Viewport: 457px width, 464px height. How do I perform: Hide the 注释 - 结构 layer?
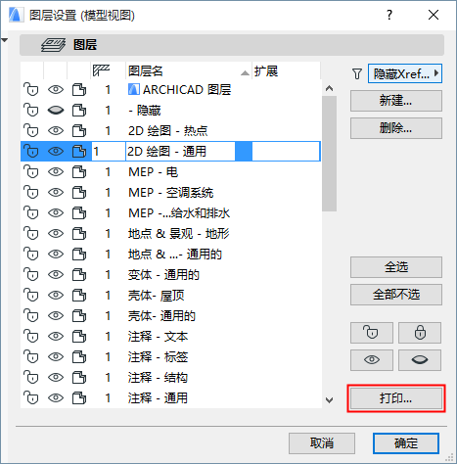click(56, 378)
